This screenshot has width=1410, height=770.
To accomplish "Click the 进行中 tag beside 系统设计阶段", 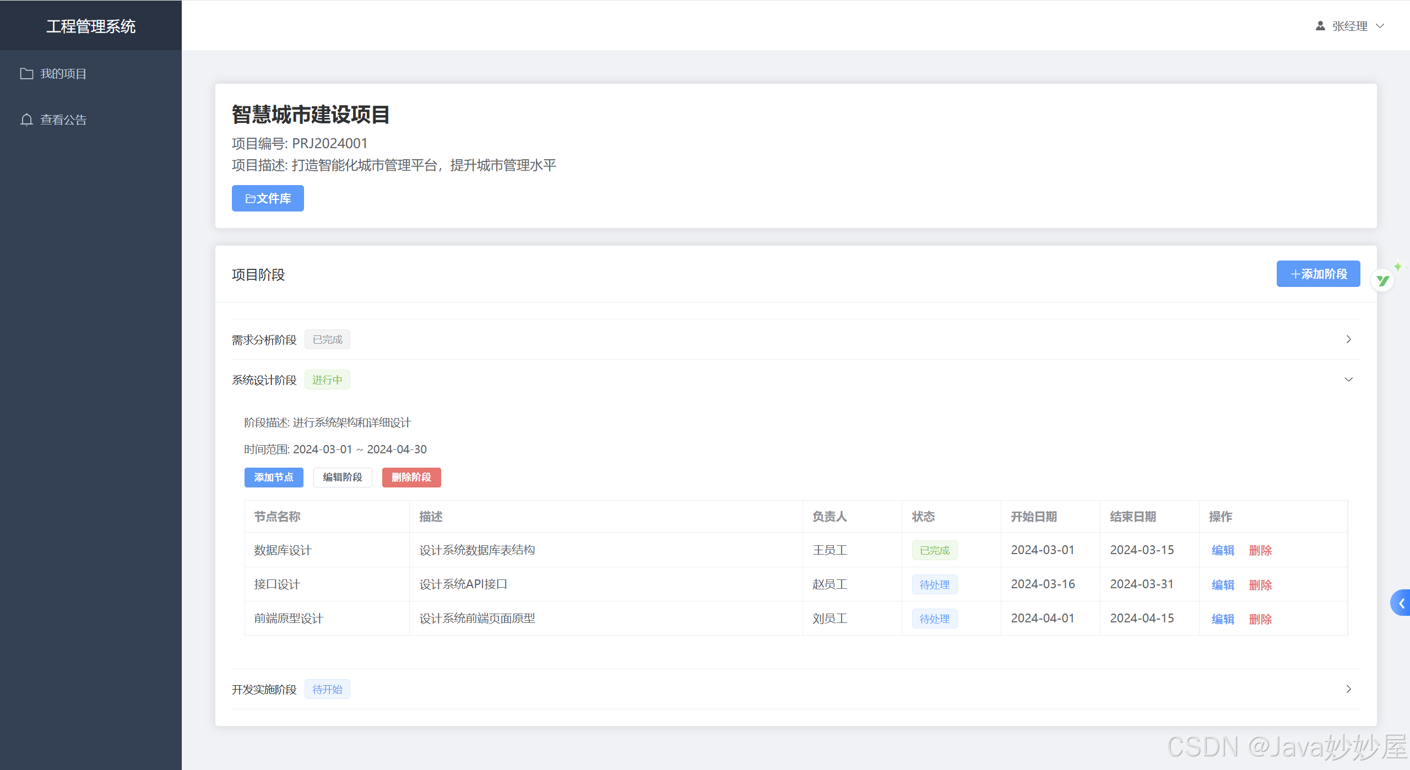I will coord(327,379).
